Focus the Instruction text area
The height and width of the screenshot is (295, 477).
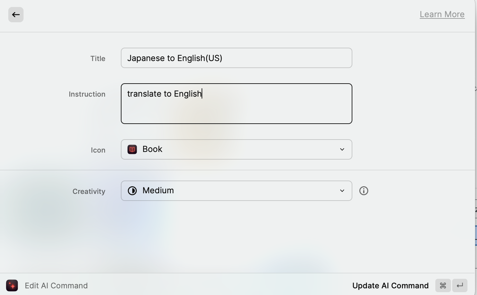[236, 103]
